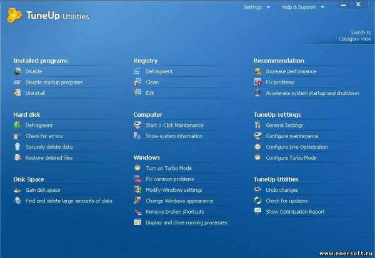The image size is (375, 258).
Task: Open the Check for updates link
Action: click(x=287, y=201)
